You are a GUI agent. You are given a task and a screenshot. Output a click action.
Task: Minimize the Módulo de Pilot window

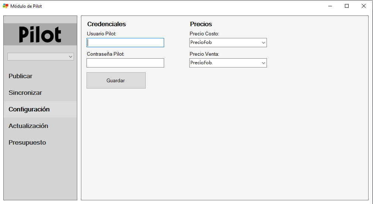click(x=330, y=6)
